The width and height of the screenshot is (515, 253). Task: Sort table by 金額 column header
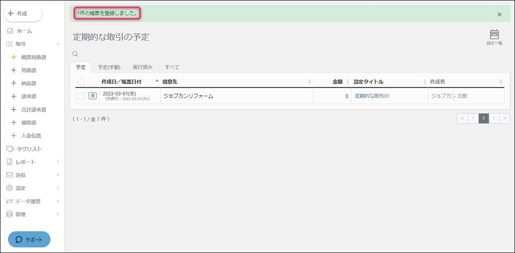(x=338, y=82)
